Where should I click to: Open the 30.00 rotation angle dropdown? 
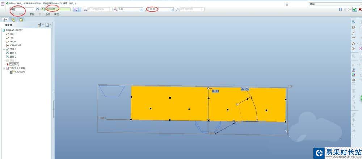[x=172, y=9]
